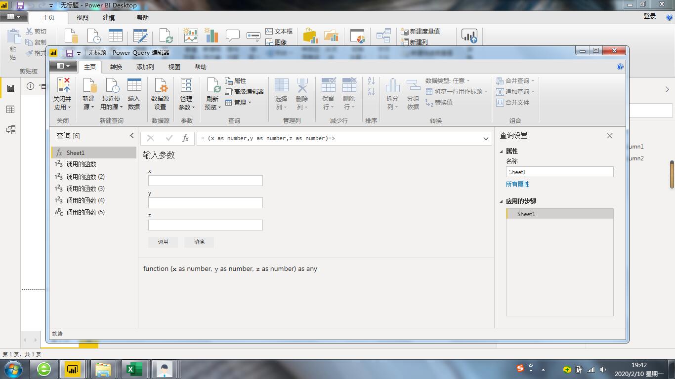The image size is (675, 379).
Task: Click the Choose Columns (选择列) icon
Action: 281,85
